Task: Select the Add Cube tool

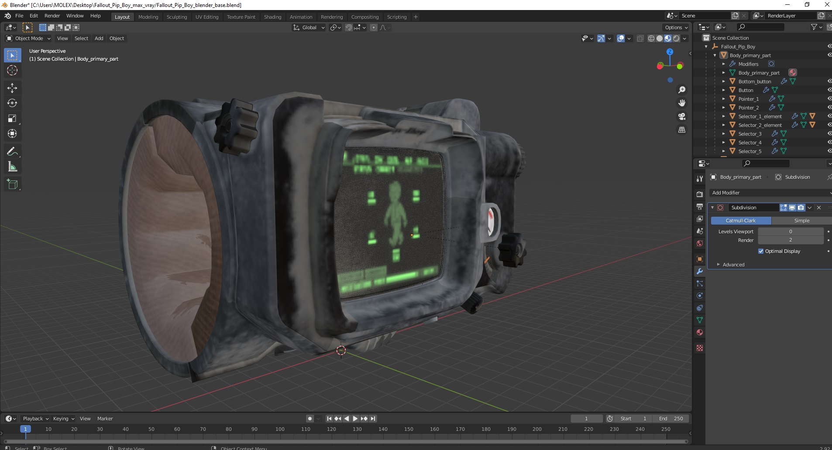Action: point(12,184)
